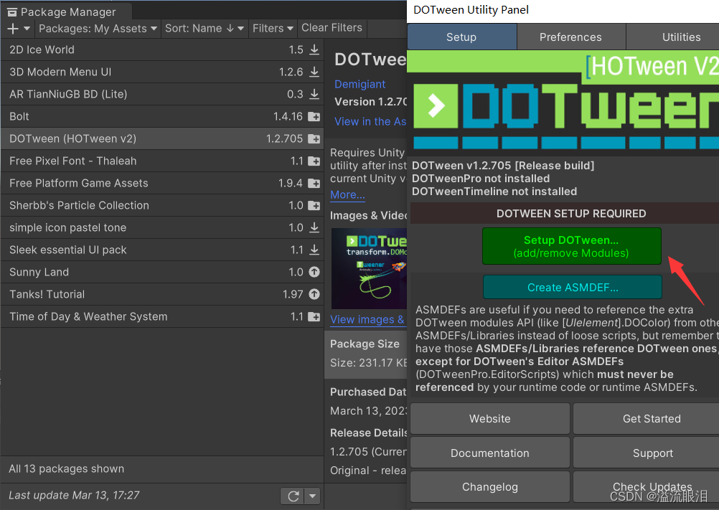The width and height of the screenshot is (719, 510).
Task: Click the Package Manager tab icon
Action: 12,12
